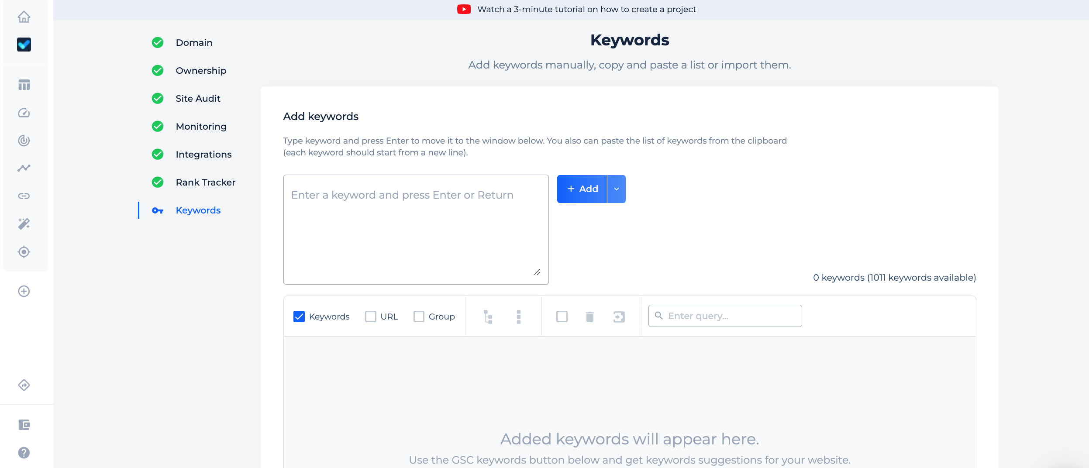The width and height of the screenshot is (1089, 468).
Task: Go to the Domain step
Action: click(194, 43)
